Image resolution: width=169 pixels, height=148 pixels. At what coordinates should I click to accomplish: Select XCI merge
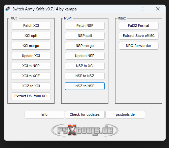coord(31,46)
